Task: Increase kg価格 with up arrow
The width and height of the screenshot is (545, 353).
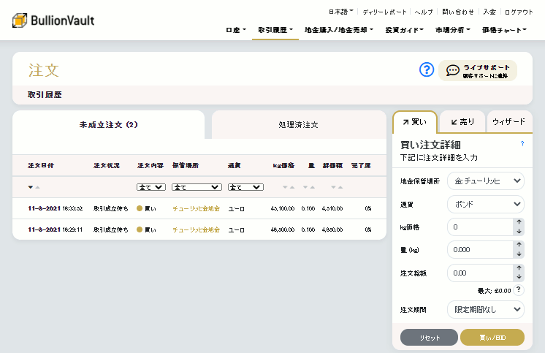Action: pos(519,222)
